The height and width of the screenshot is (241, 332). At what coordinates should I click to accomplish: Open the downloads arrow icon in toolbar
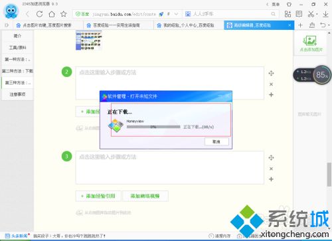pyautogui.click(x=325, y=14)
